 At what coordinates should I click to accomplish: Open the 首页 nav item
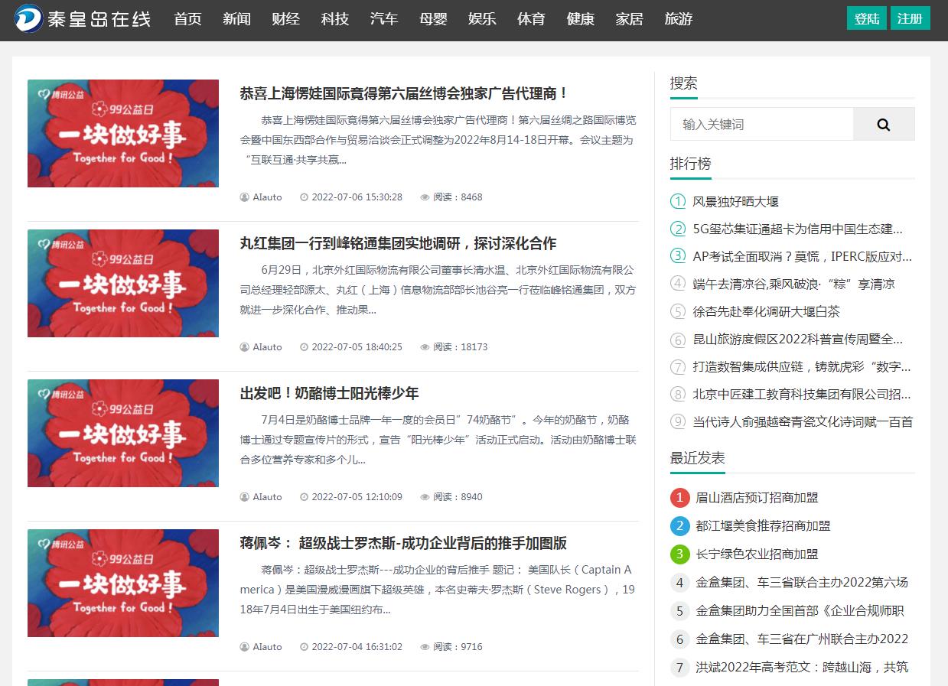pos(188,19)
